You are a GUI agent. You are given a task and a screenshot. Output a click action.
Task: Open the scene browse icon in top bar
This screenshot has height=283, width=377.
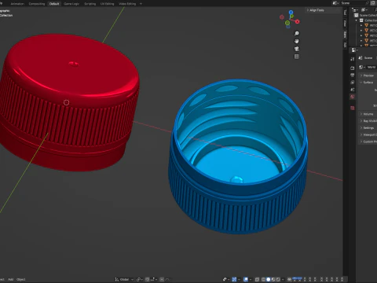pyautogui.click(x=335, y=3)
